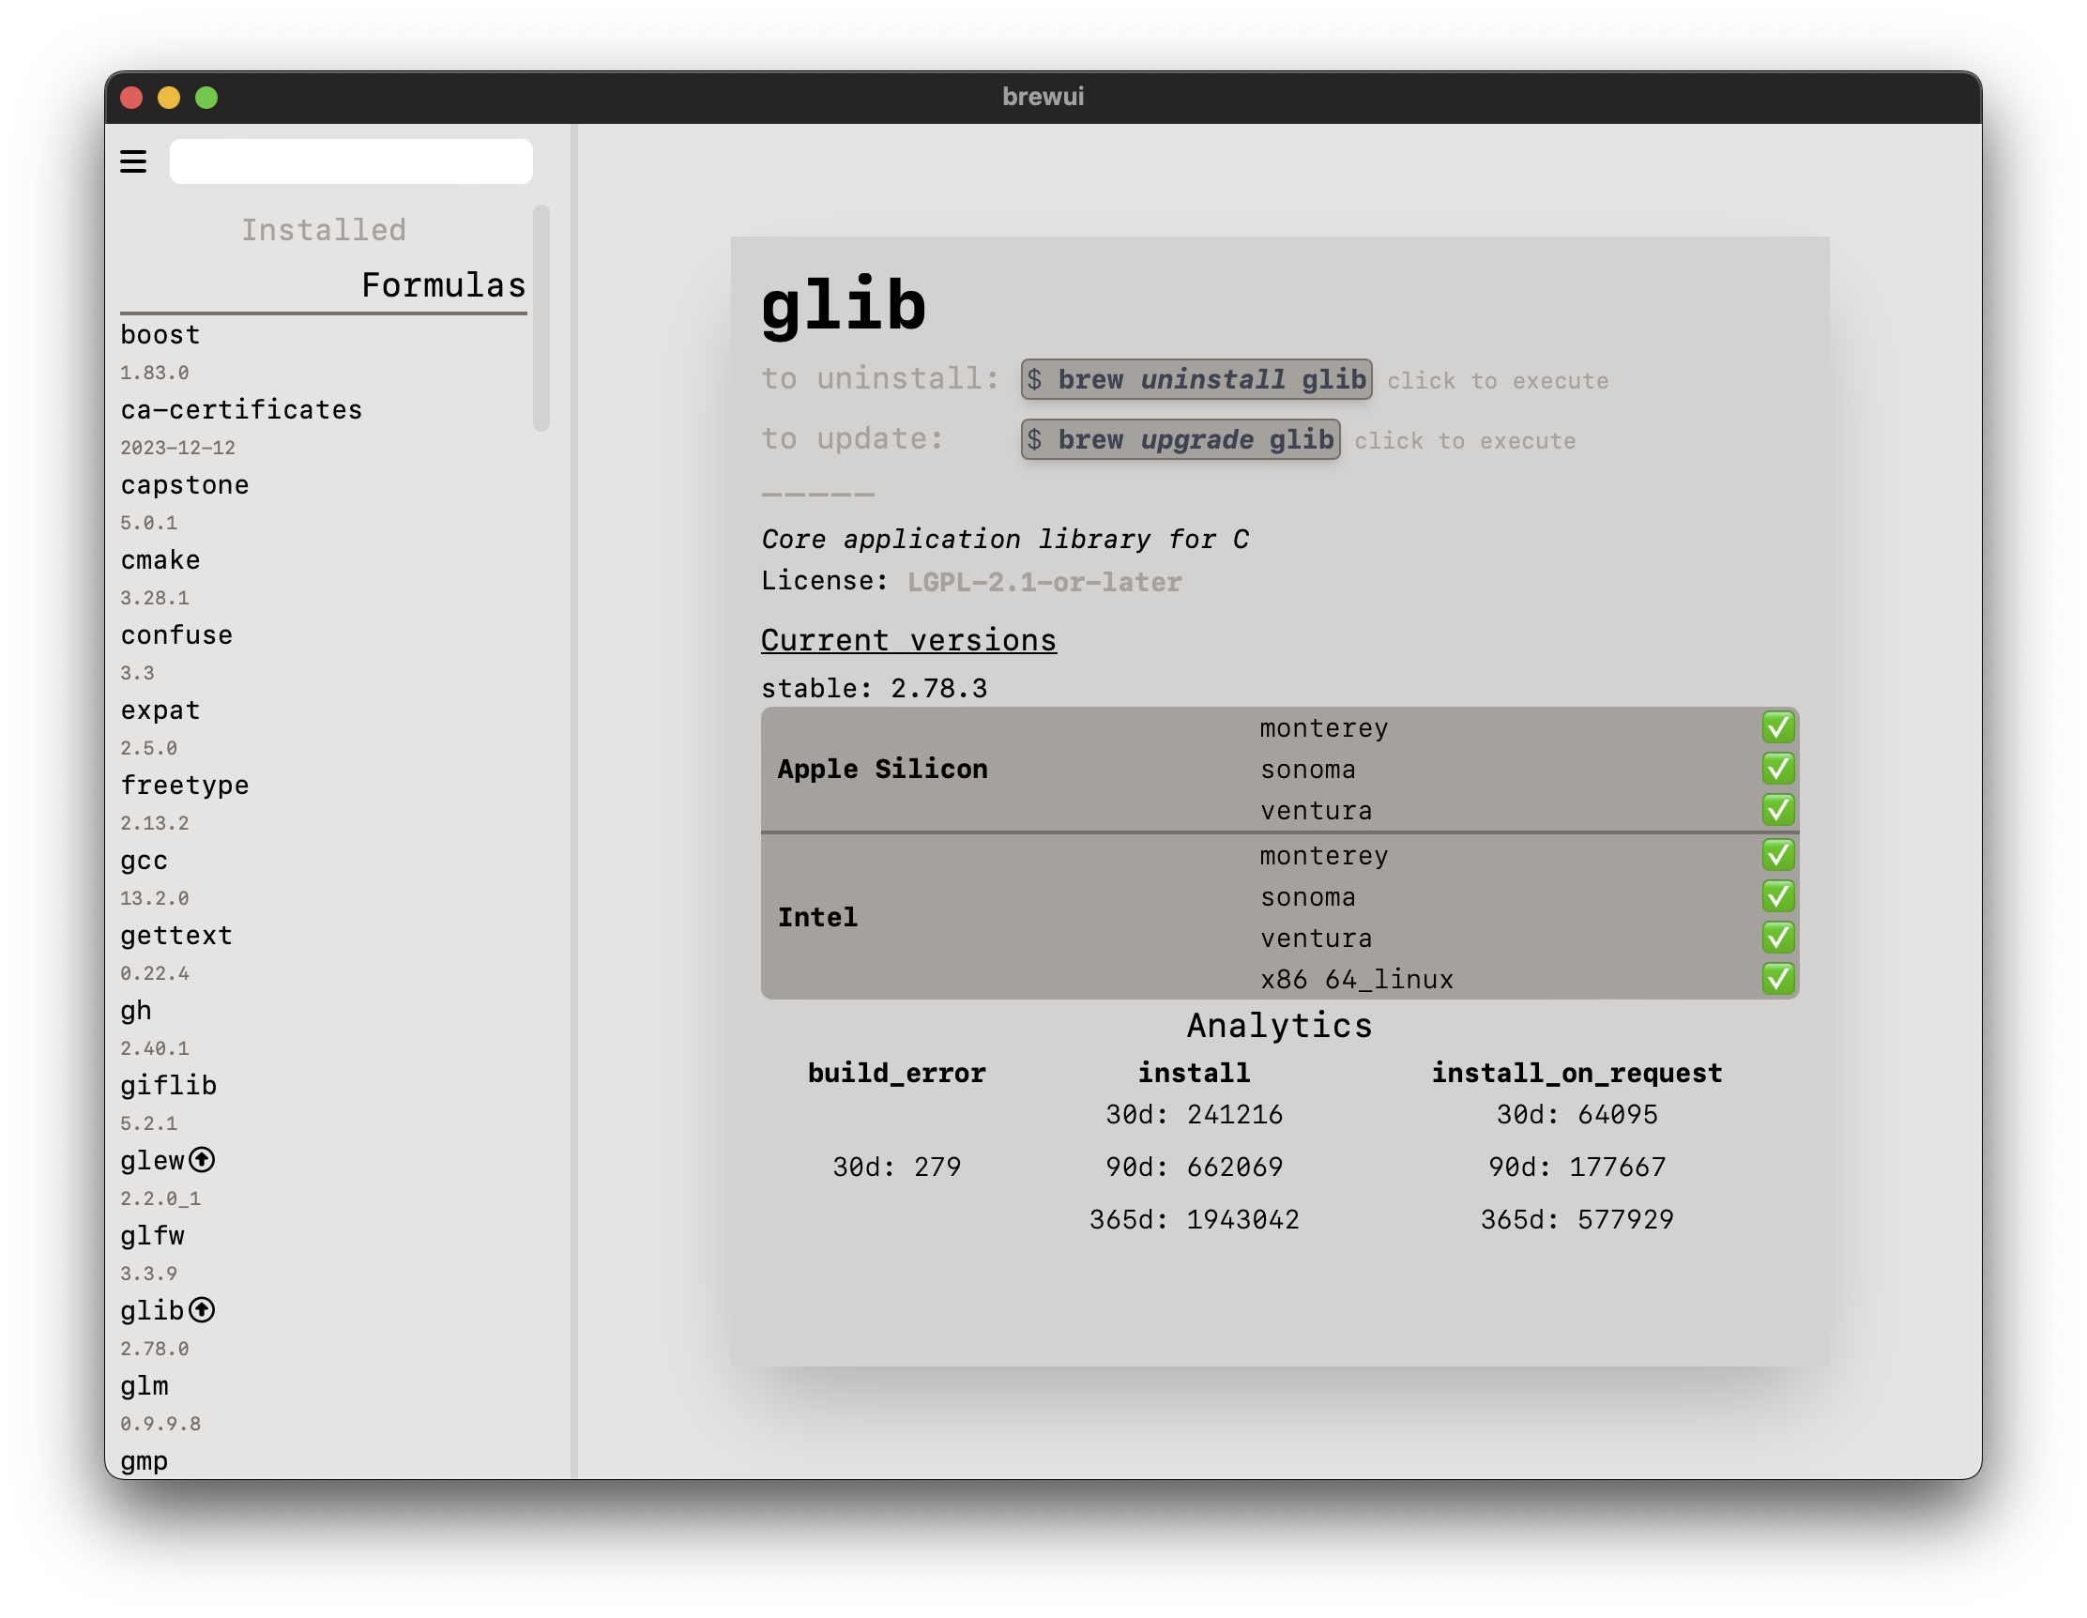The height and width of the screenshot is (1618, 2087).
Task: Click the green checkmark for Apple Silicon ventura
Action: pos(1777,810)
